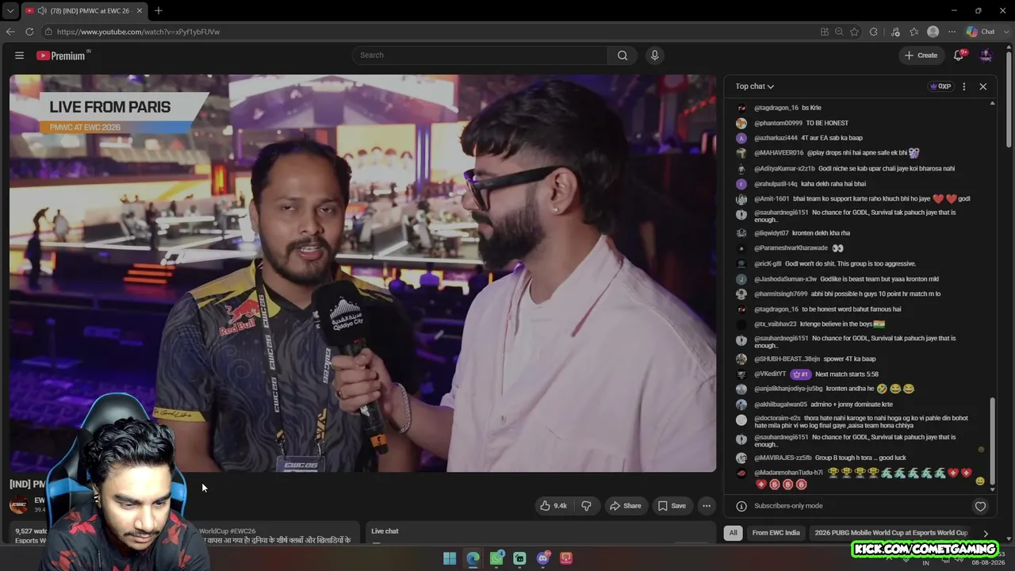This screenshot has width=1015, height=571.
Task: Send a heart reaction in chat
Action: (x=980, y=507)
